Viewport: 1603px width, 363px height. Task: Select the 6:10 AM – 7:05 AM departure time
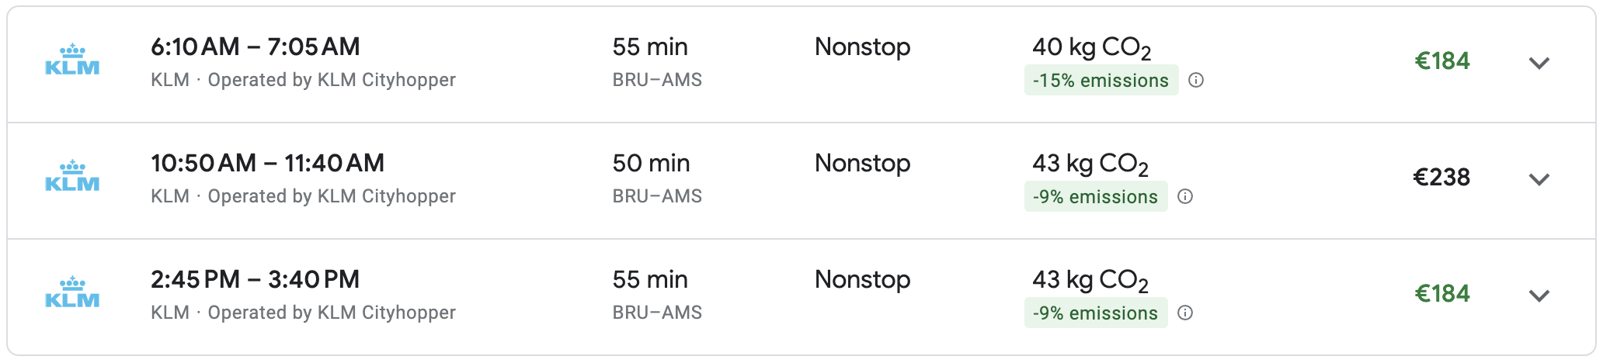click(255, 47)
